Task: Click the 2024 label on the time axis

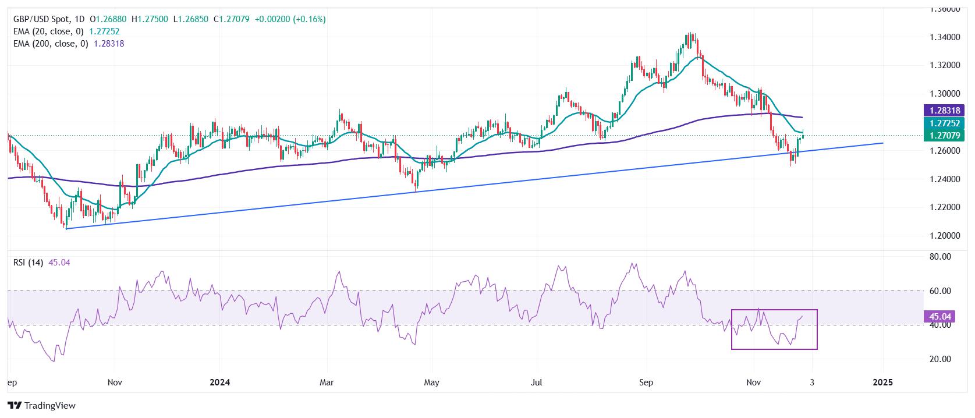Action: pyautogui.click(x=220, y=382)
